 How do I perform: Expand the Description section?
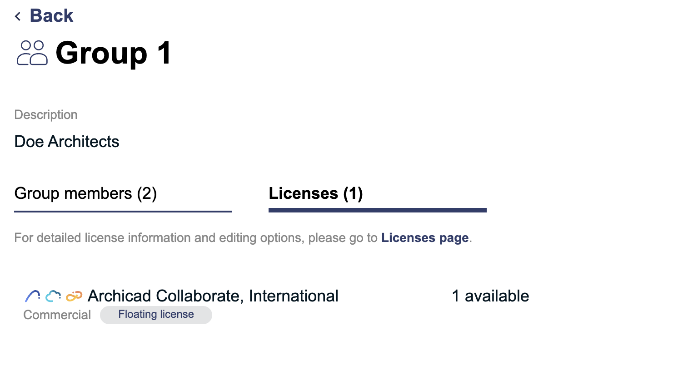[x=45, y=114]
